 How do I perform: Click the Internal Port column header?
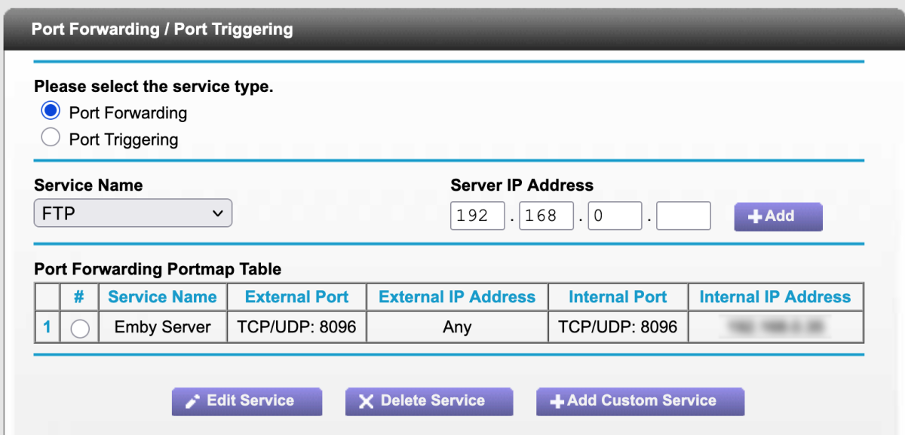(x=617, y=296)
